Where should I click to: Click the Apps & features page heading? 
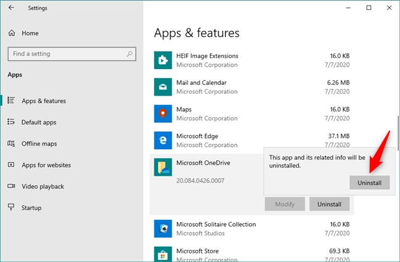(197, 33)
